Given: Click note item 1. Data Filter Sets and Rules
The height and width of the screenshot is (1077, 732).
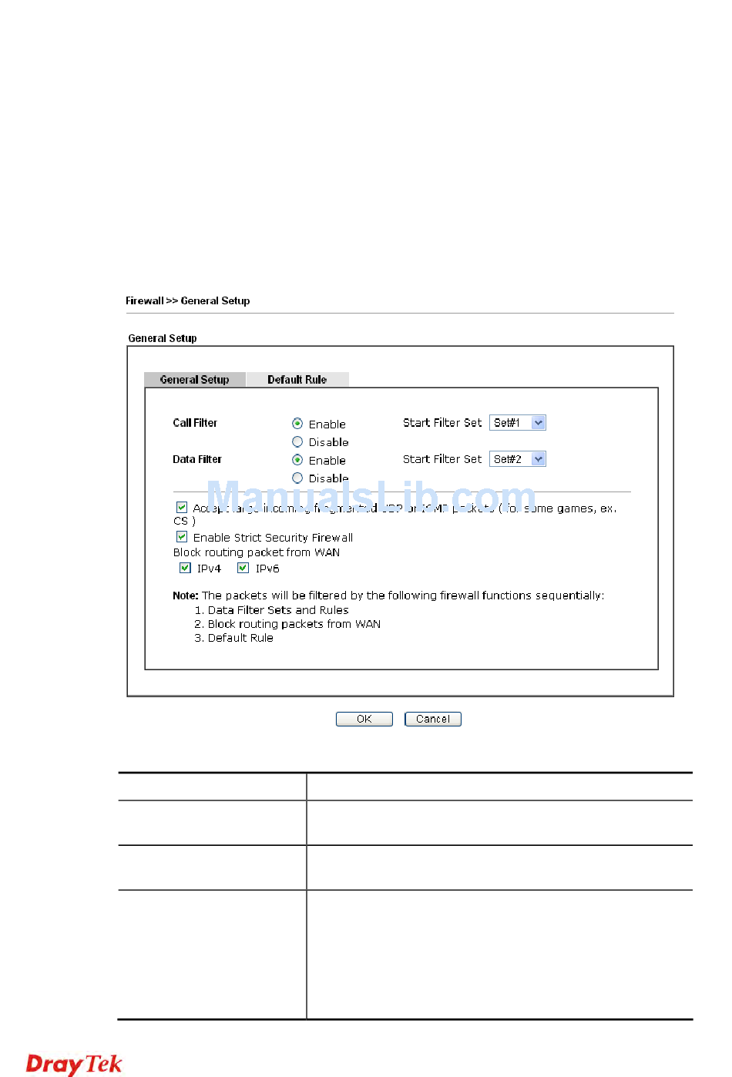Looking at the screenshot, I should click(271, 610).
